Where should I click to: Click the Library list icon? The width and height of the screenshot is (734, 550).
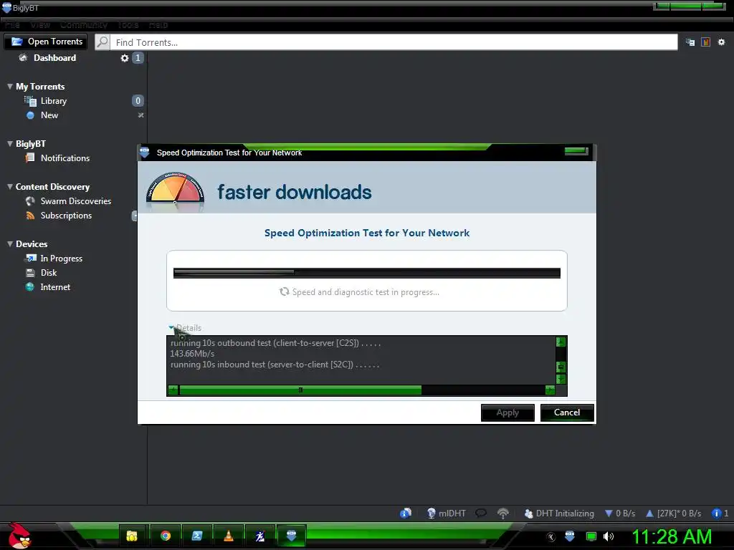[30, 100]
